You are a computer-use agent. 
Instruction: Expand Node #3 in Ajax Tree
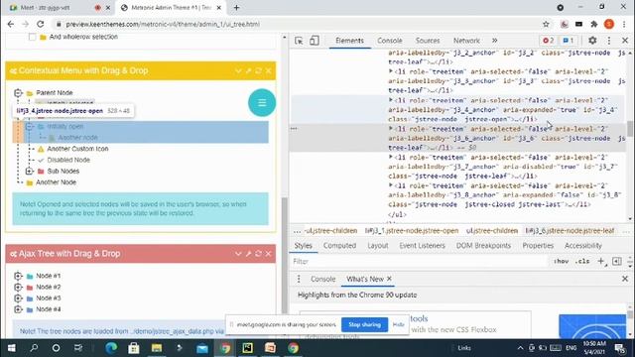pos(18,298)
